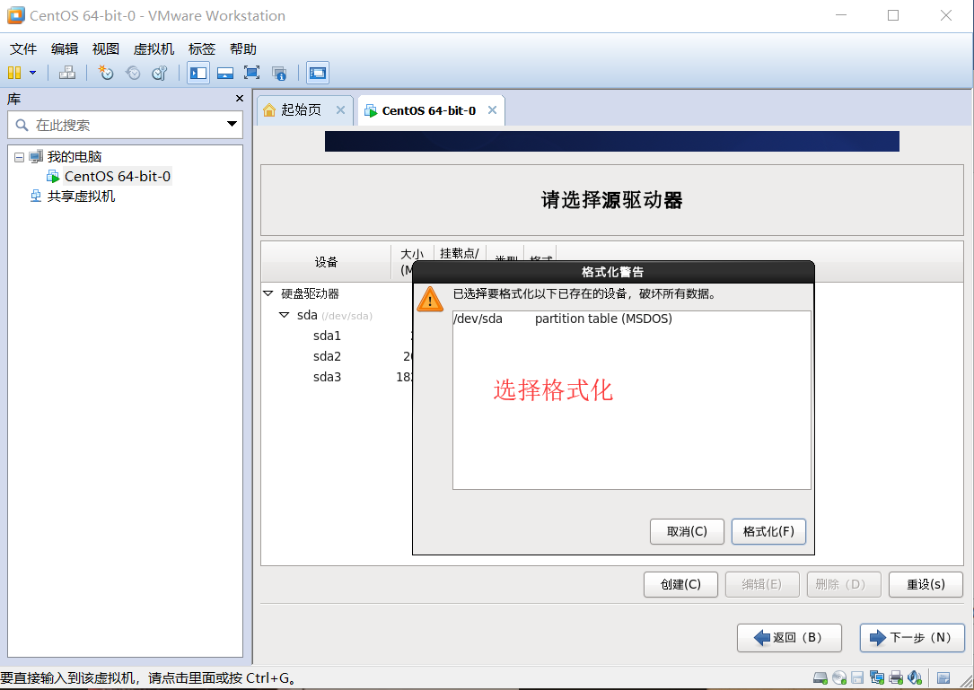
Task: Open the 标签 menu
Action: [x=202, y=49]
